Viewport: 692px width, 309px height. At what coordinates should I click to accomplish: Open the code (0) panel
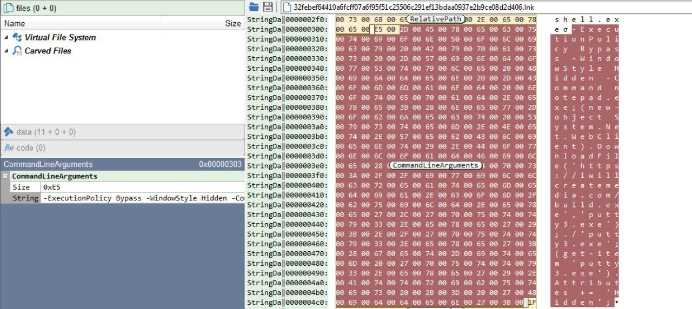122,147
